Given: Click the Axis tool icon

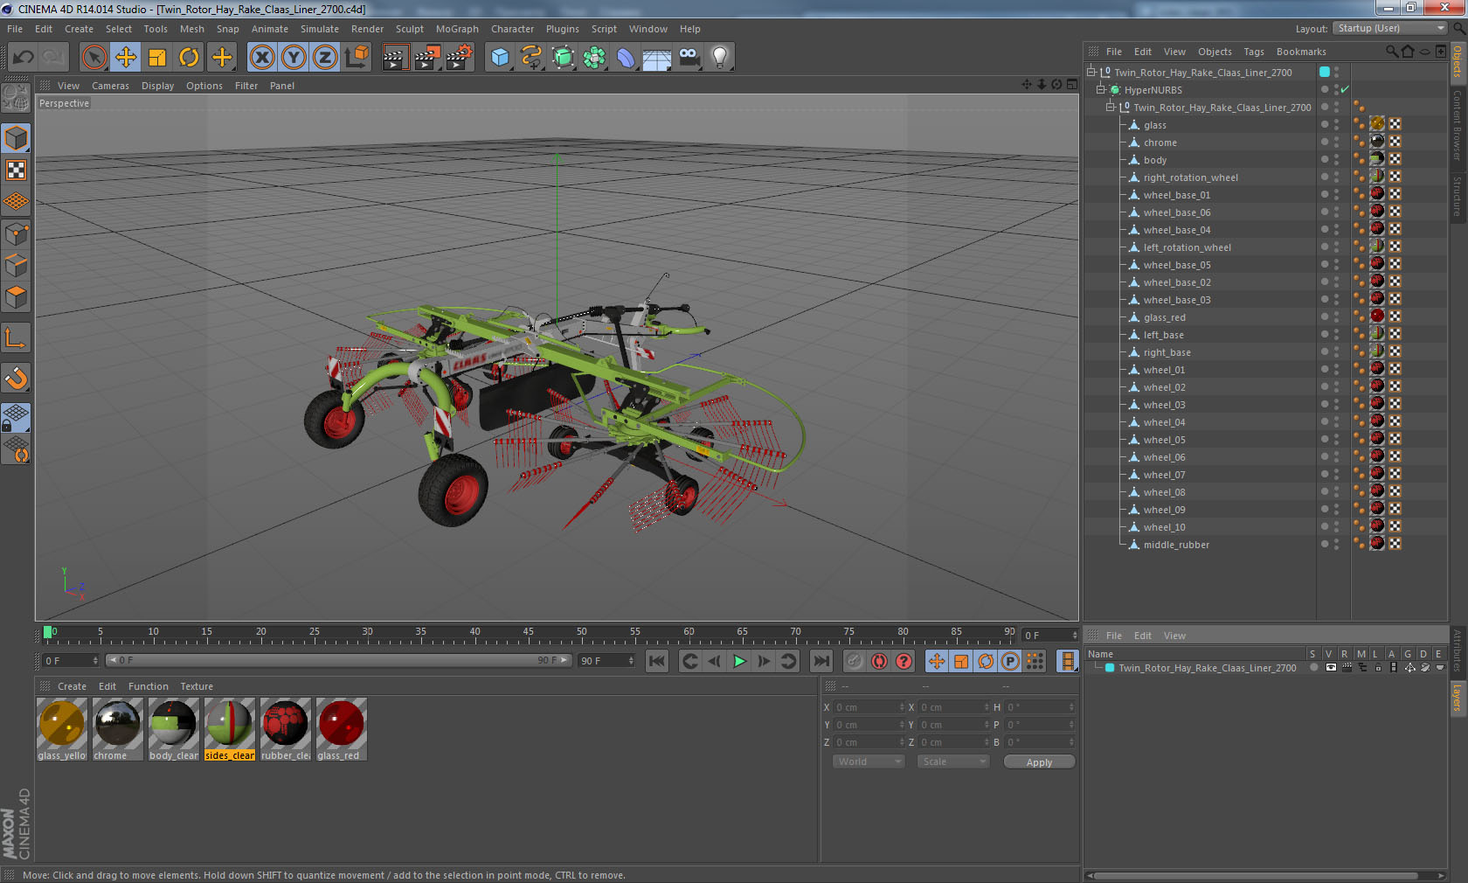Looking at the screenshot, I should coord(17,337).
